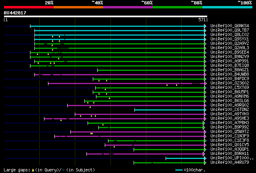Select the UniRef100_A9P991 label

coord(230,61)
